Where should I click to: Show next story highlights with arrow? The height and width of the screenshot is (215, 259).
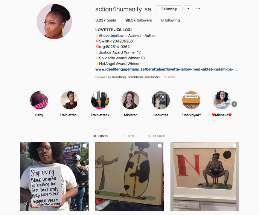(x=234, y=104)
